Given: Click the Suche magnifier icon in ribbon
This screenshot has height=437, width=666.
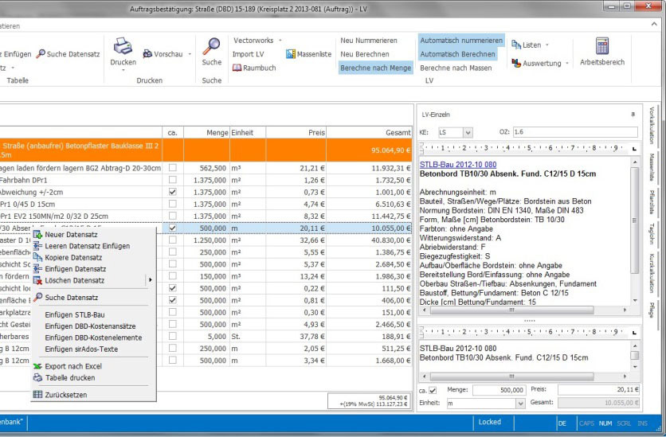Looking at the screenshot, I should 211,46.
